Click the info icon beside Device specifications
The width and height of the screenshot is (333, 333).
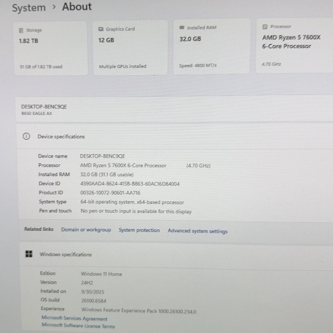(x=26, y=136)
